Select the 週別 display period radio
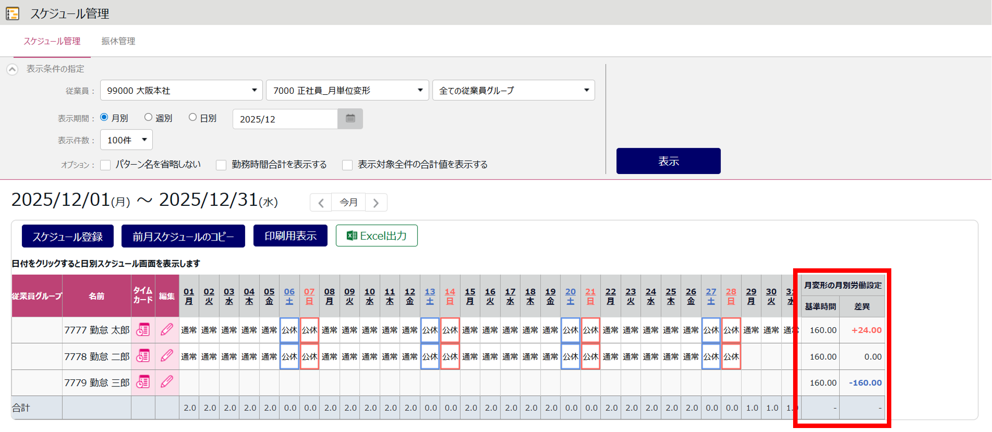Viewport: 992px width, 432px height. [x=148, y=118]
